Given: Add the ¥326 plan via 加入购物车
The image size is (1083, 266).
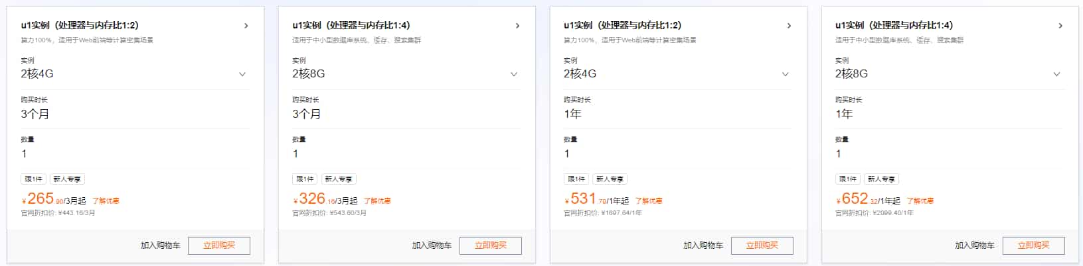Looking at the screenshot, I should [x=432, y=245].
